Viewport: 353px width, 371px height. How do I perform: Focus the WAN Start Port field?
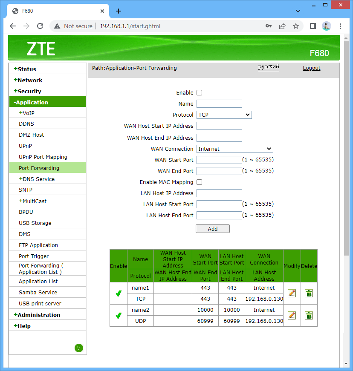coord(219,160)
